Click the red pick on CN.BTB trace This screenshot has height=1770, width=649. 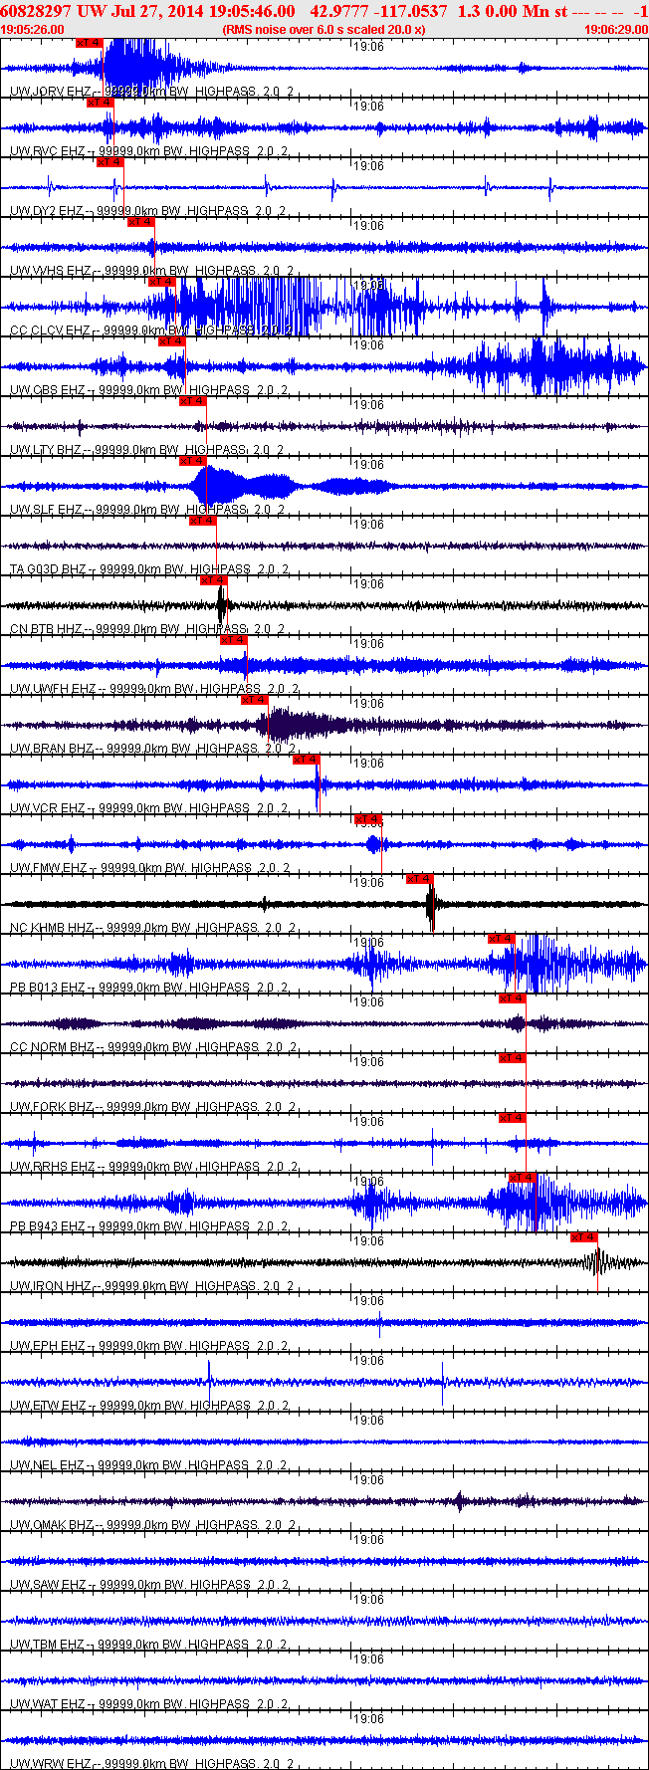(214, 580)
